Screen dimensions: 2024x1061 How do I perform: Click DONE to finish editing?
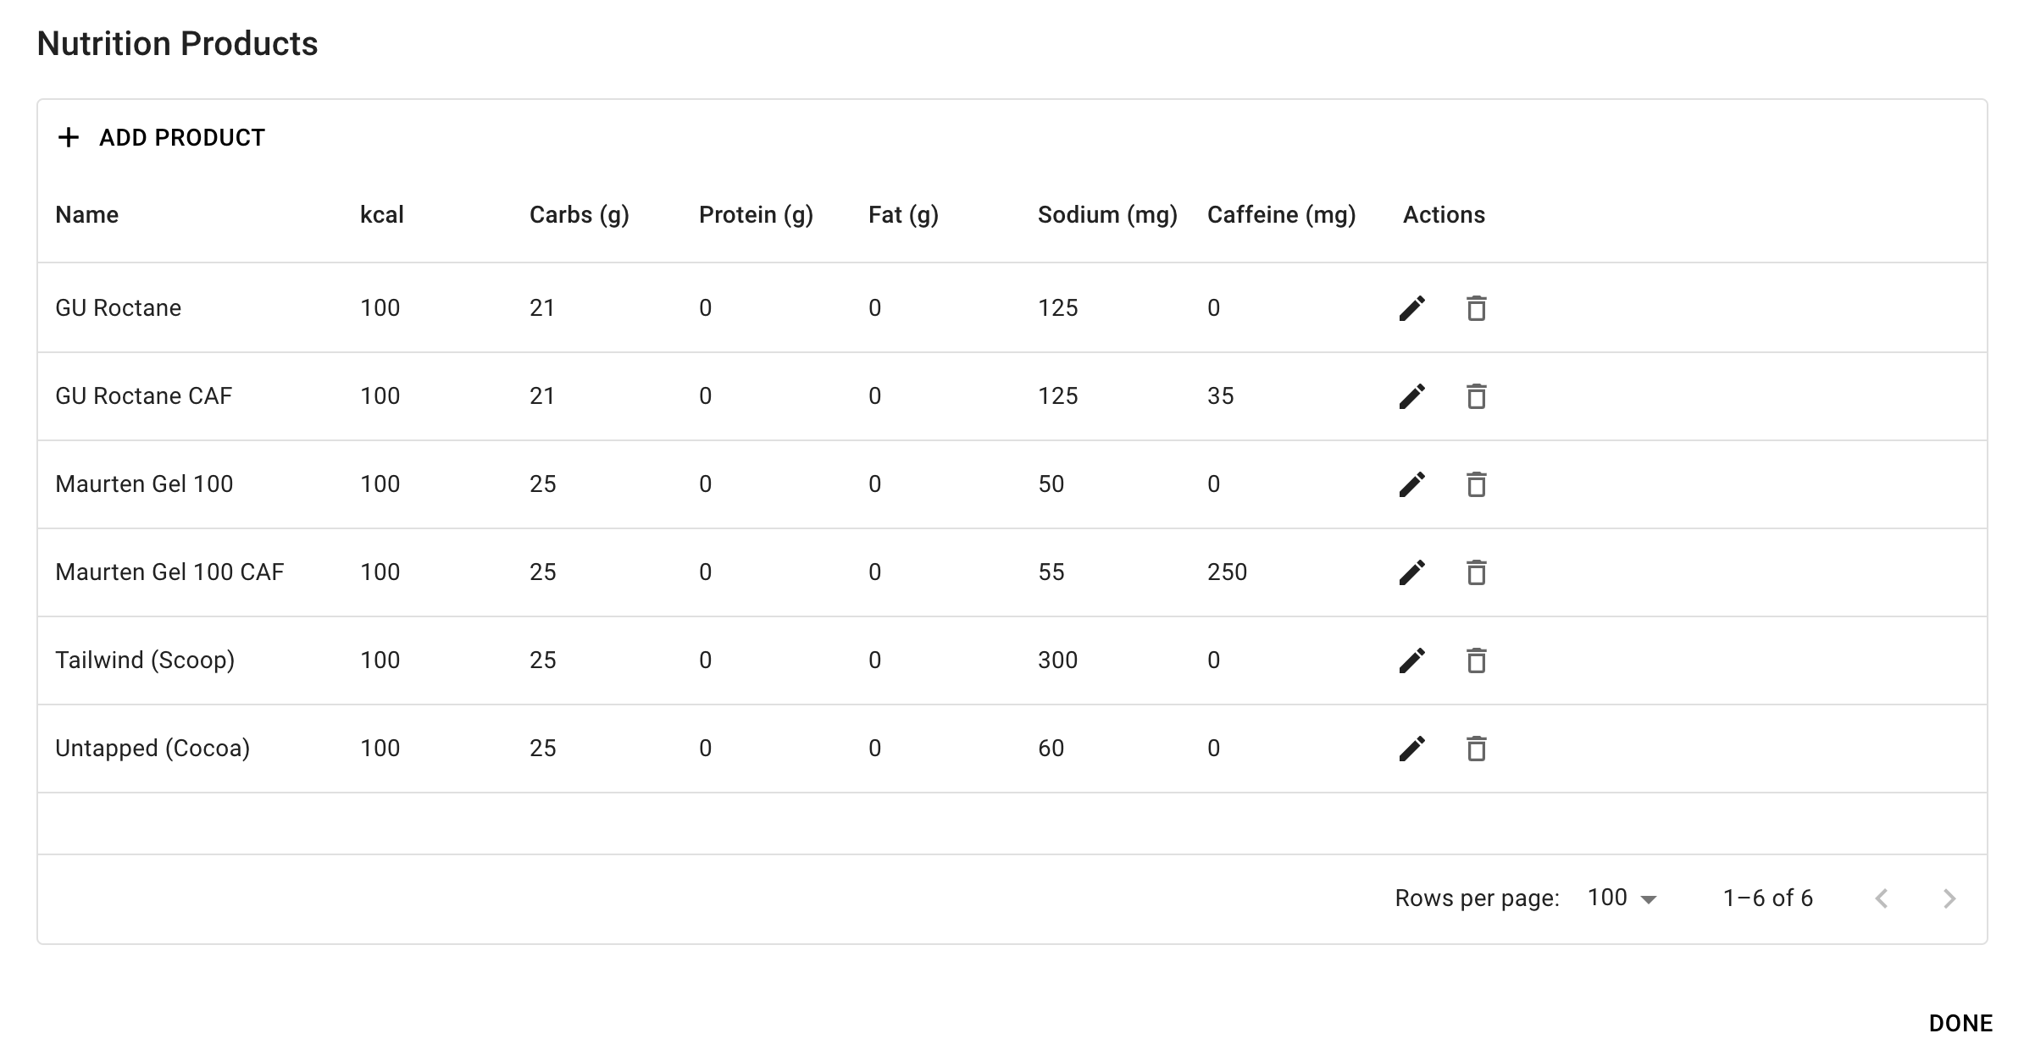(1962, 1022)
